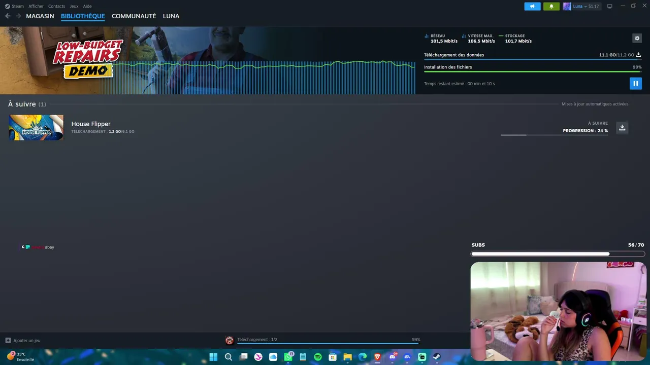Click 'PROGRESSION : 24 %' text
Image resolution: width=650 pixels, height=365 pixels.
click(x=585, y=131)
